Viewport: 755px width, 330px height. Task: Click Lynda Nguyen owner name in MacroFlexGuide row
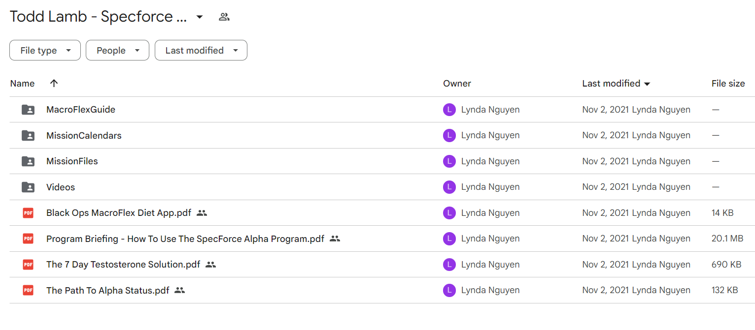pos(490,110)
